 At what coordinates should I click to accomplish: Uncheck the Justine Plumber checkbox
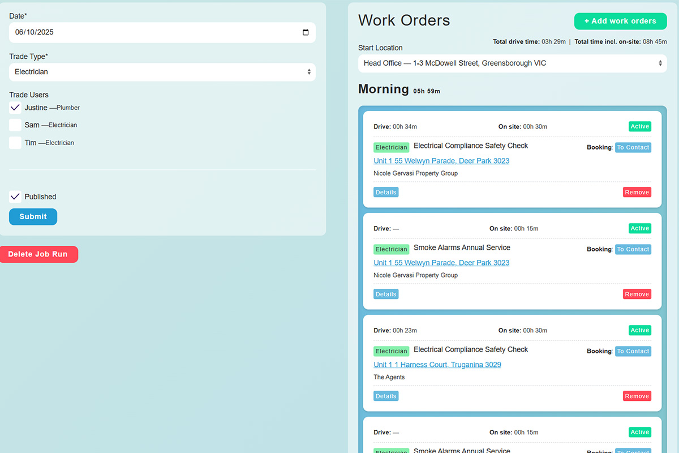click(15, 108)
